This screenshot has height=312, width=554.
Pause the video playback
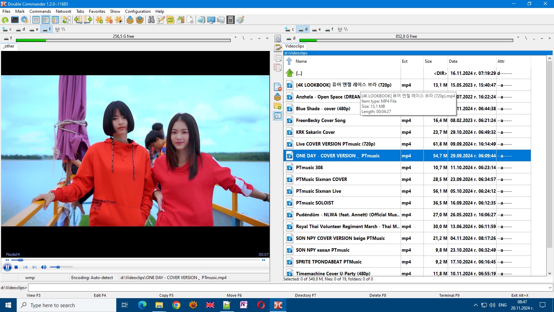point(7,267)
